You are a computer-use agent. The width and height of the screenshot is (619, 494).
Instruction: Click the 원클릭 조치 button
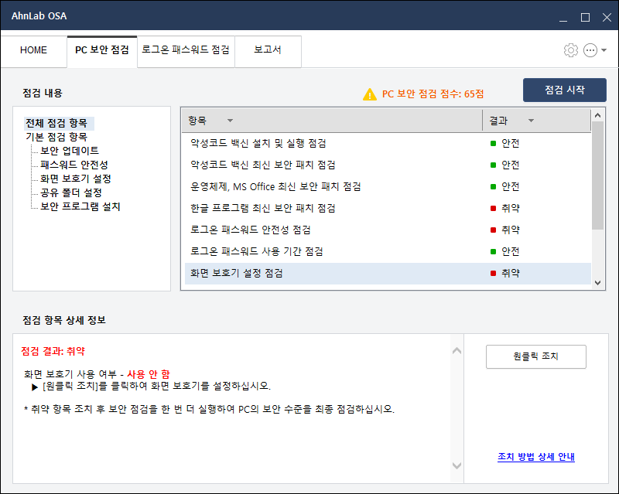pyautogui.click(x=535, y=356)
